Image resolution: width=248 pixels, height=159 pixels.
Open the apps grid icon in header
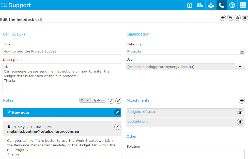pos(243,5)
